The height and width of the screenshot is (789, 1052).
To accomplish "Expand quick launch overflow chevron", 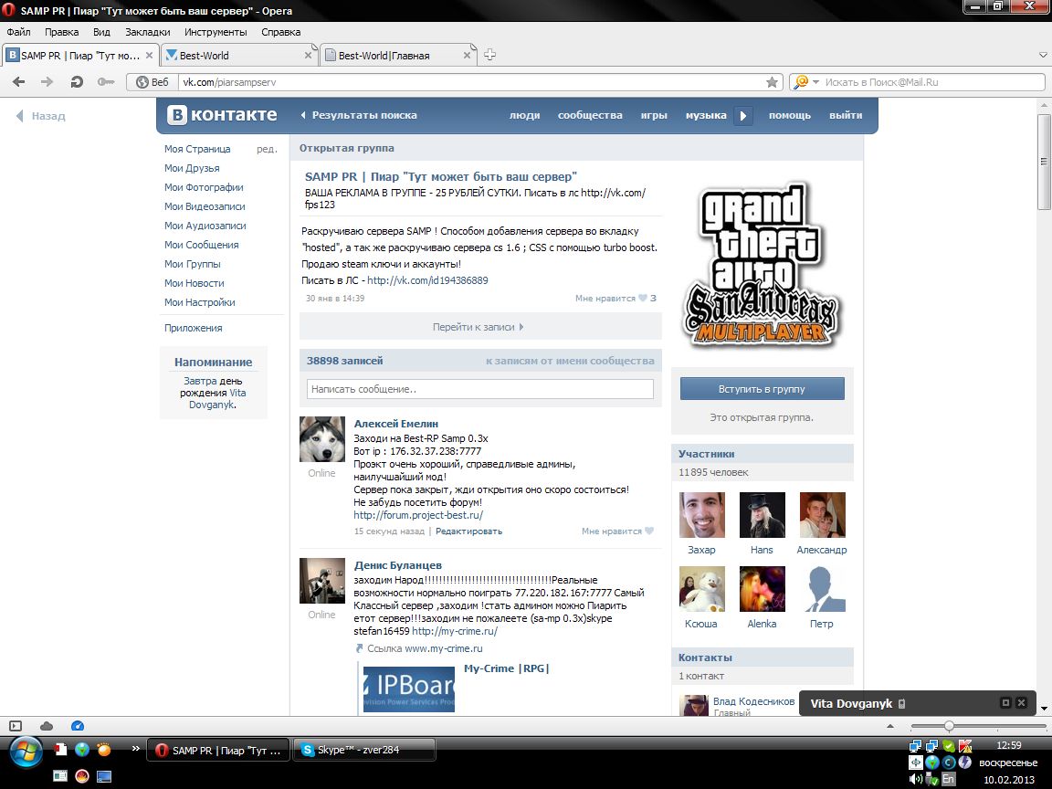I will click(135, 748).
